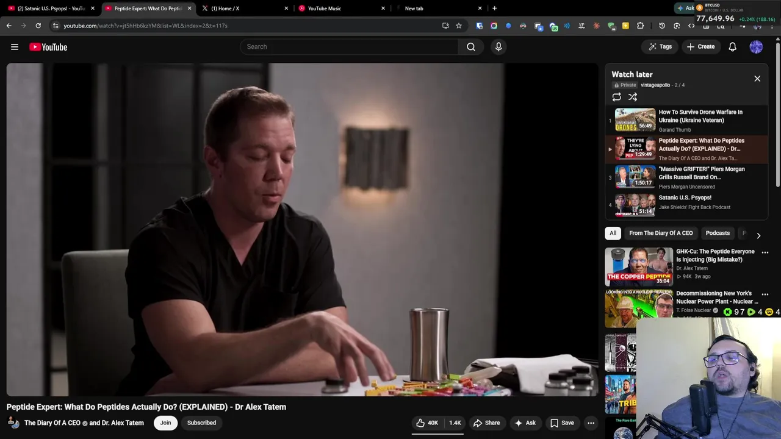This screenshot has height=439, width=781.
Task: Open the history clock toolbar icon
Action: click(662, 26)
